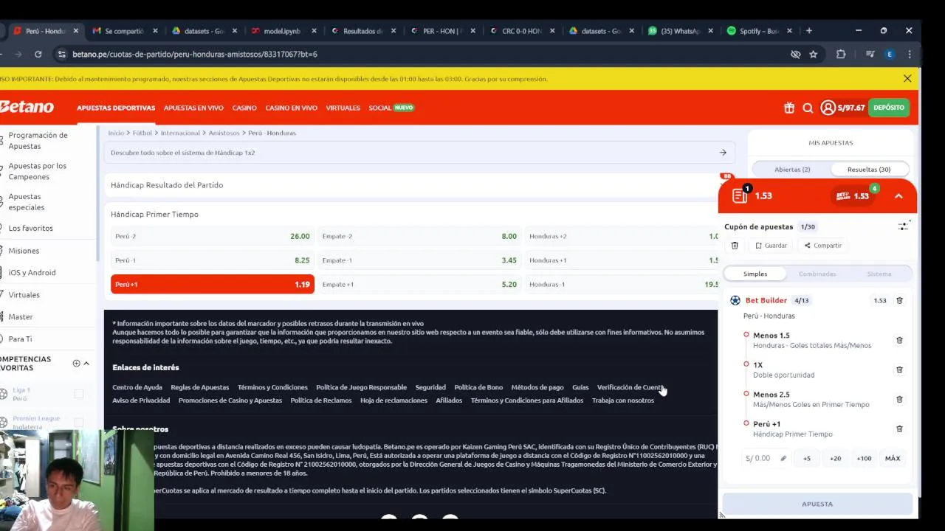Open a new browser tab
945x531 pixels.
(x=809, y=31)
